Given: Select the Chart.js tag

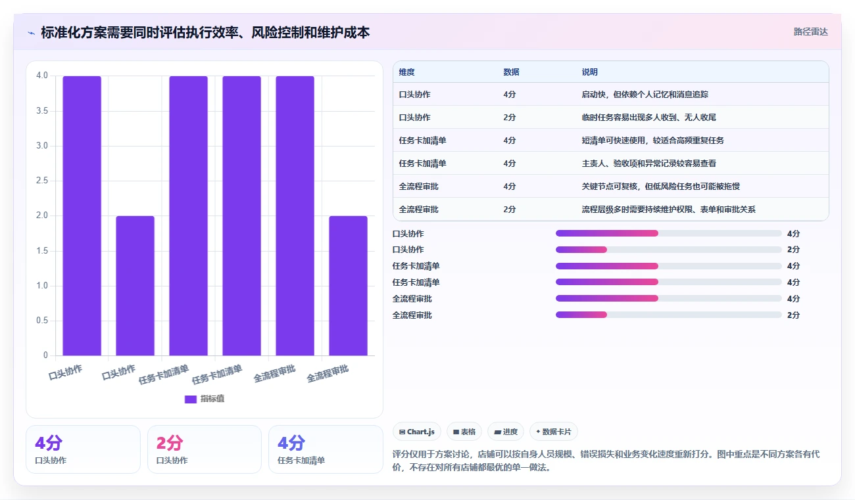Looking at the screenshot, I should (x=417, y=432).
